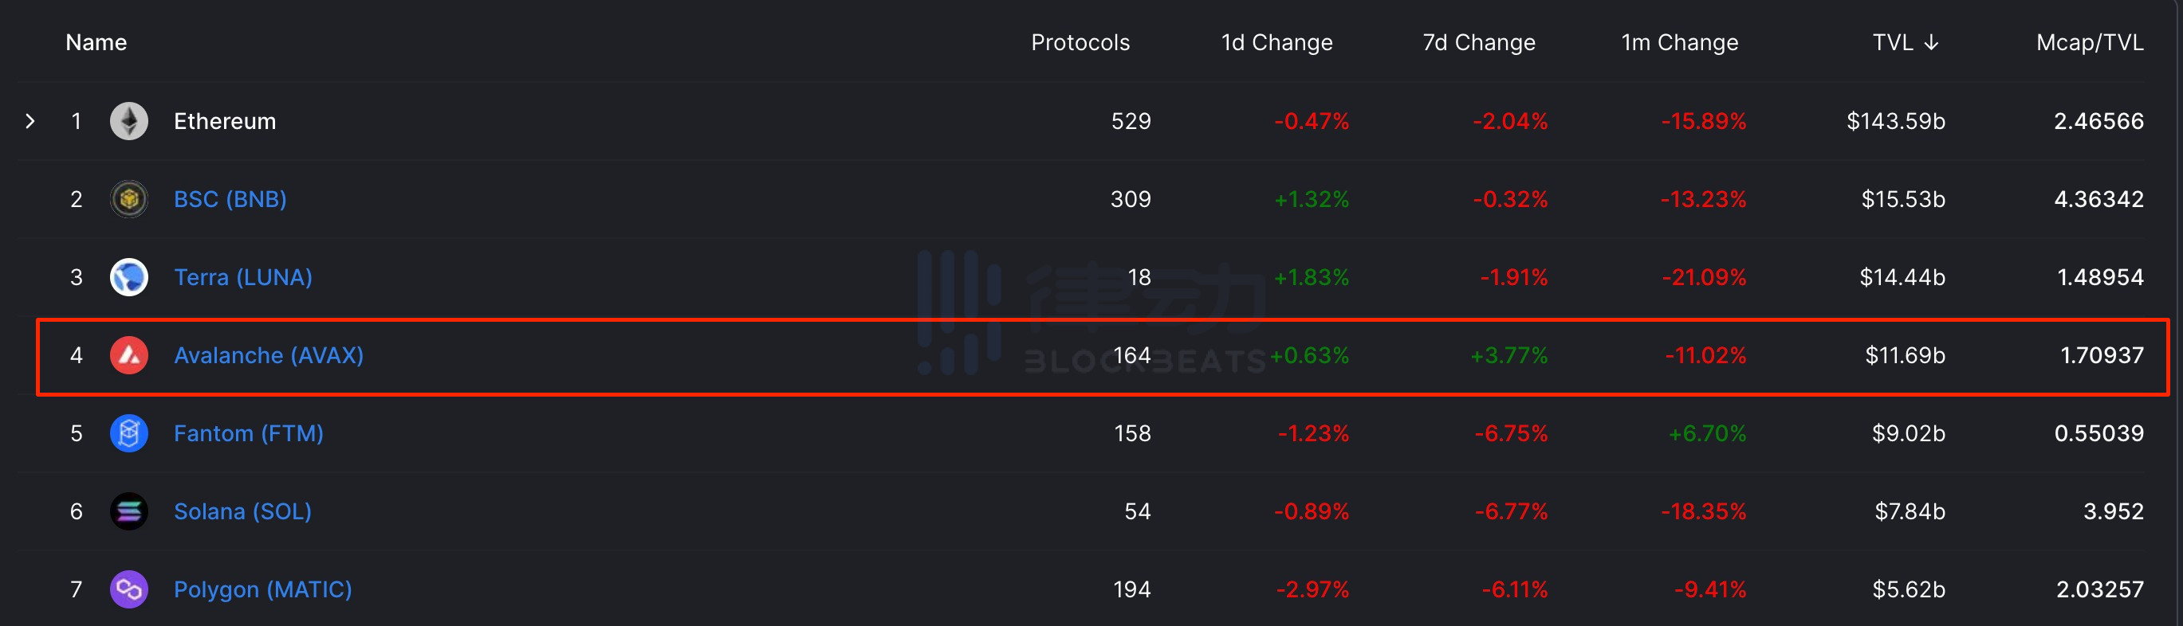
Task: Sort by the Mcap/TVL header
Action: click(x=2089, y=42)
